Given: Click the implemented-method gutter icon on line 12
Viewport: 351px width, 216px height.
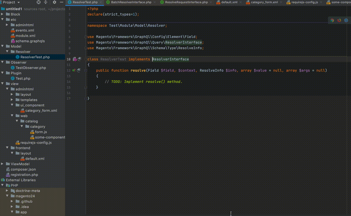Looking at the screenshot, I should [x=74, y=70].
